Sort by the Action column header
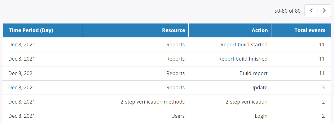334x123 pixels. click(230, 30)
